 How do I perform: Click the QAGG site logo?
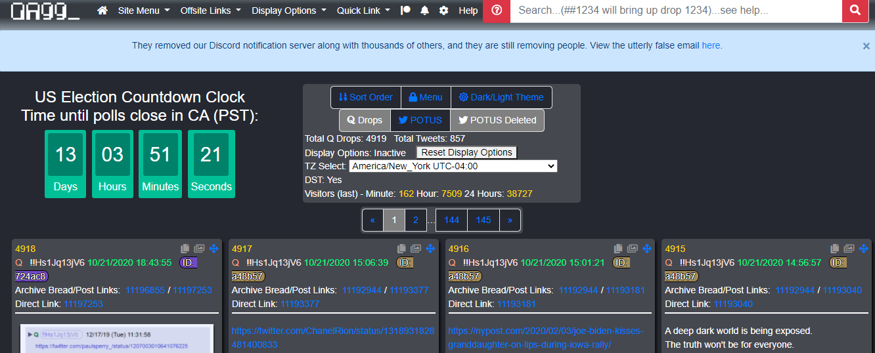pos(45,11)
